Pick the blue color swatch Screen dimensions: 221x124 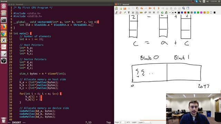click(182, 12)
